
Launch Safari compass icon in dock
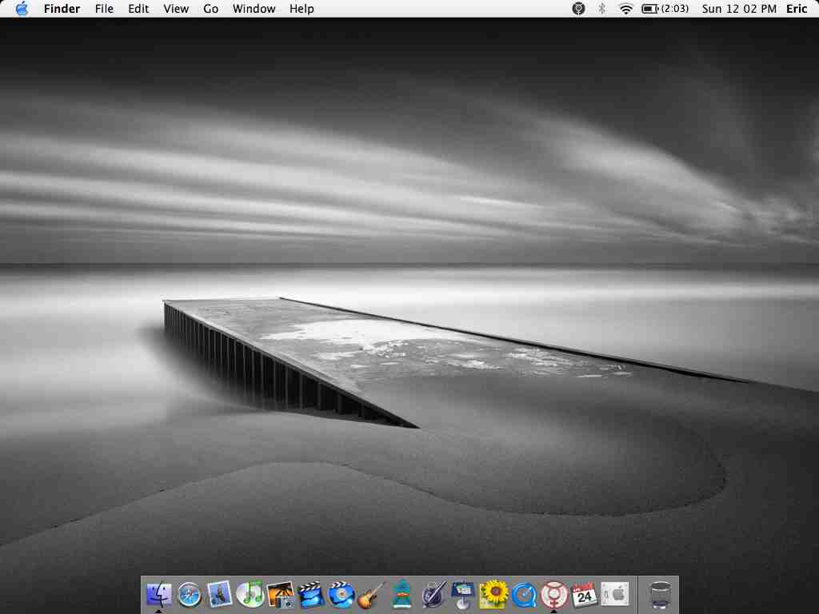[x=189, y=595]
